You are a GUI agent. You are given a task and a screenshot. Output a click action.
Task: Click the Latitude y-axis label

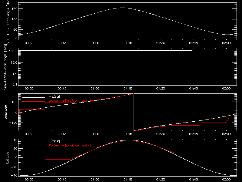coord(7,158)
